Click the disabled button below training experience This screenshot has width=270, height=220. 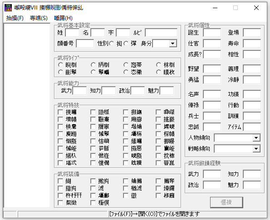226,202
